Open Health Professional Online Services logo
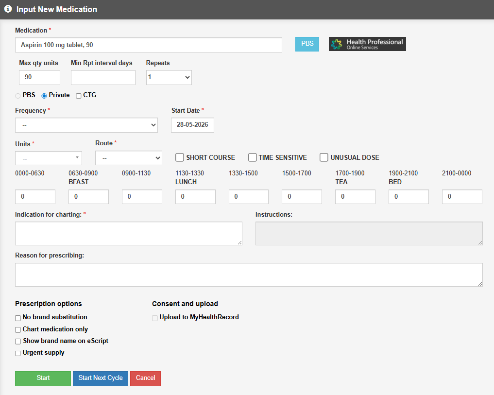 click(367, 44)
